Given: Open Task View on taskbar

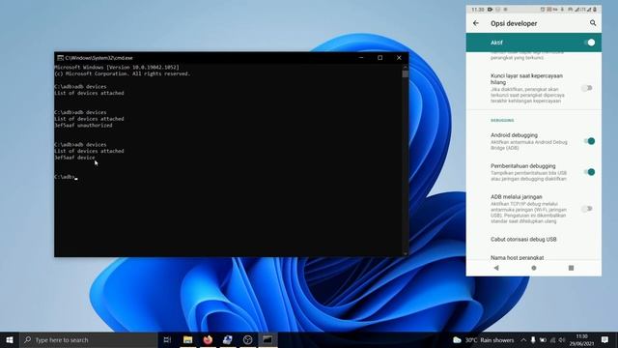Looking at the screenshot, I should 167,339.
